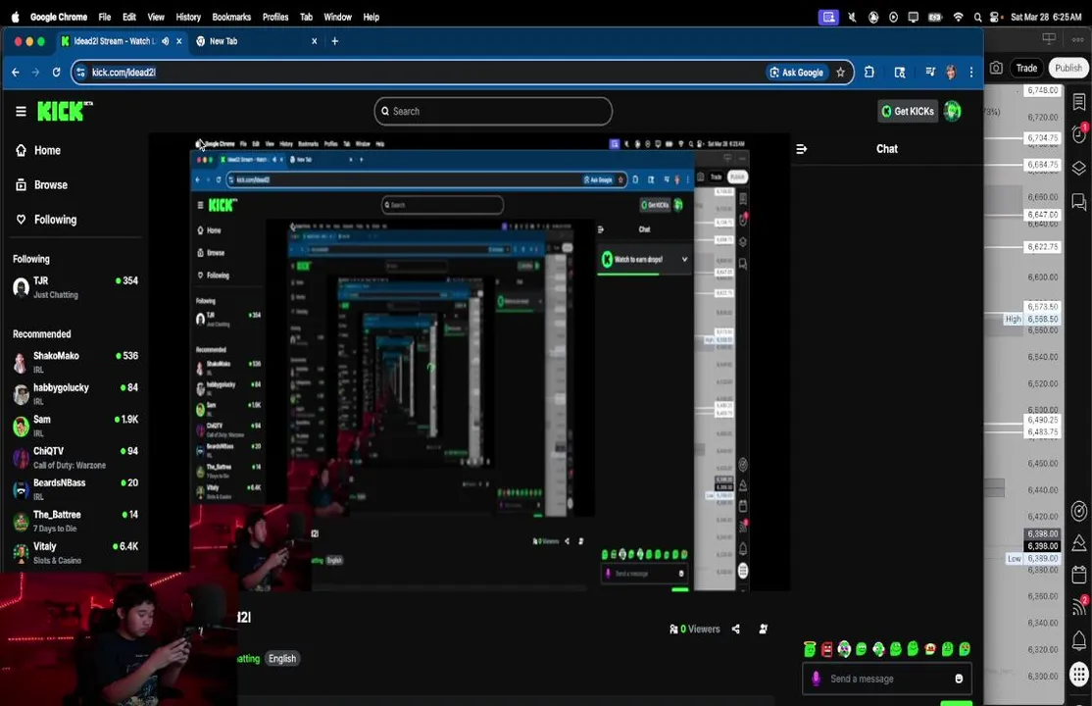Open TJR channel under Following
Screen dimensions: 1092x706
(x=75, y=287)
